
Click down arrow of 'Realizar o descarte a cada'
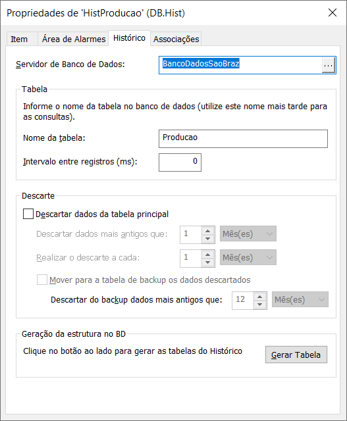coord(208,262)
